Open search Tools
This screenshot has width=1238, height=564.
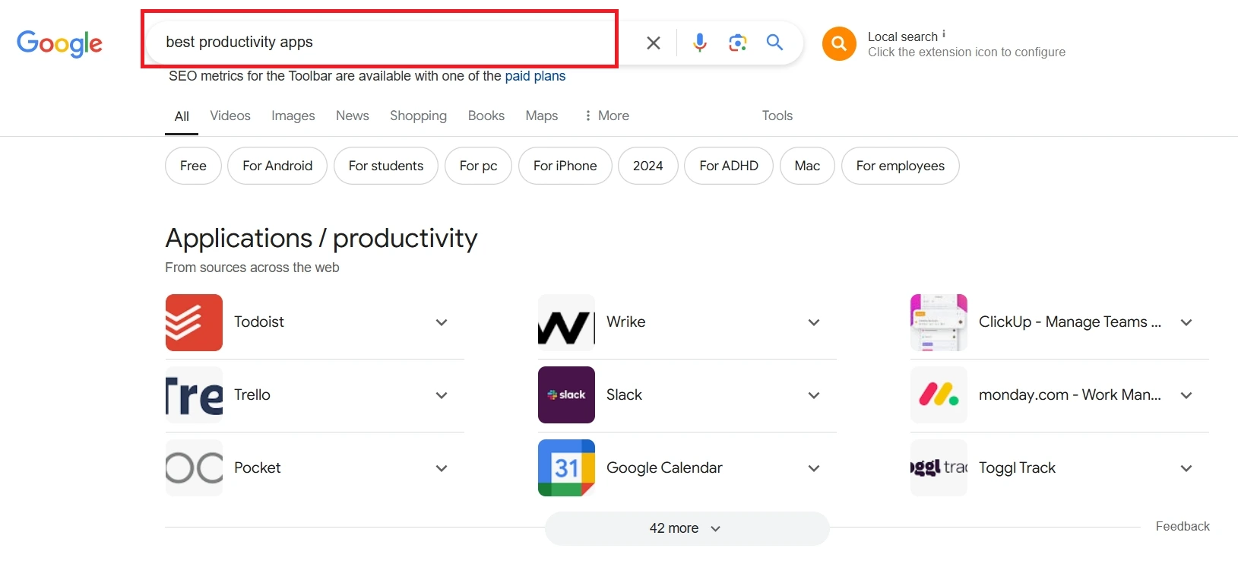pos(777,116)
